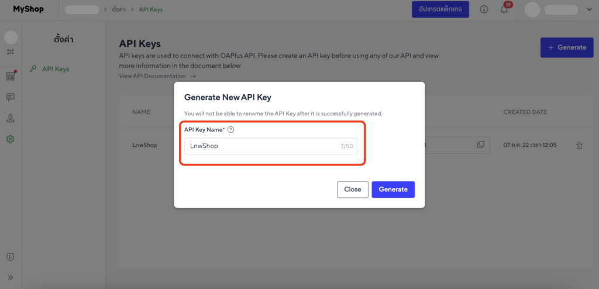Click the ตั้งค่า breadcrumb item
Screen dimensions: 599x289
[x=119, y=10]
